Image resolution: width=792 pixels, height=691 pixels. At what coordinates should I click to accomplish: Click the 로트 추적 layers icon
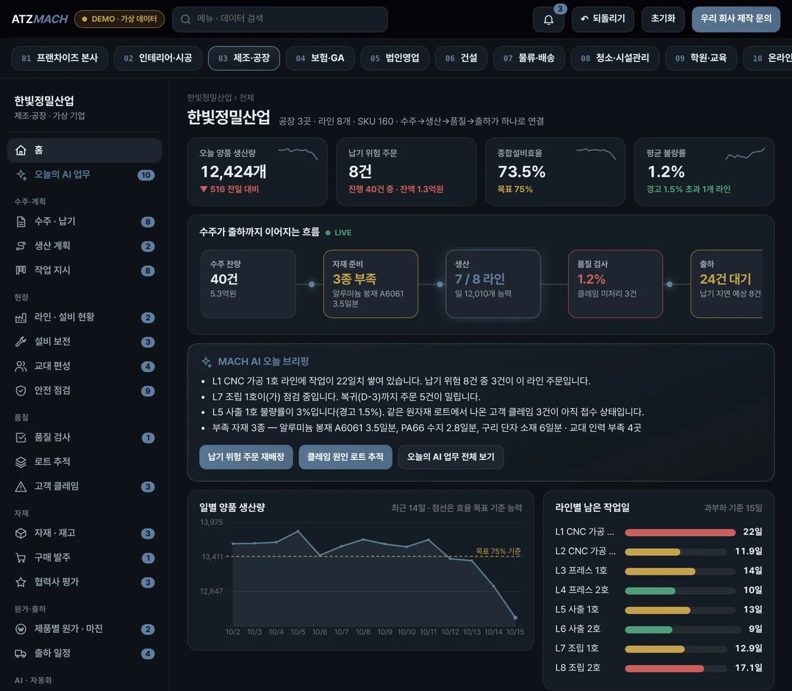[21, 462]
